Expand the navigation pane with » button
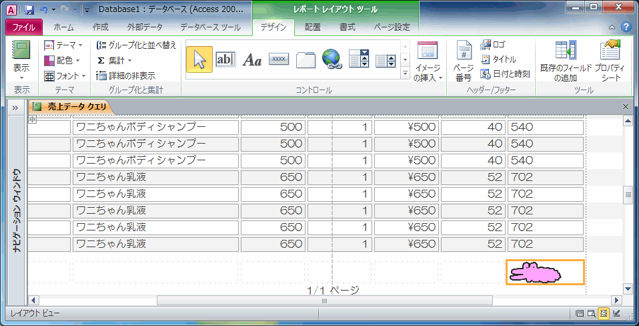The width and height of the screenshot is (639, 326). [15, 108]
